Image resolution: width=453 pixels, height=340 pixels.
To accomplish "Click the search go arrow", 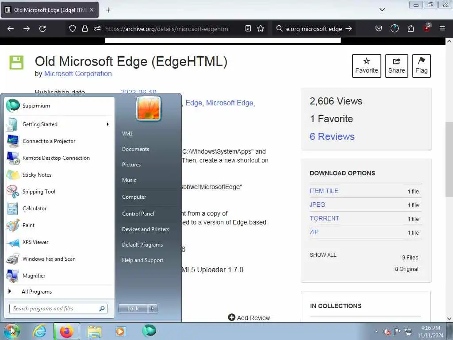I will (x=349, y=29).
